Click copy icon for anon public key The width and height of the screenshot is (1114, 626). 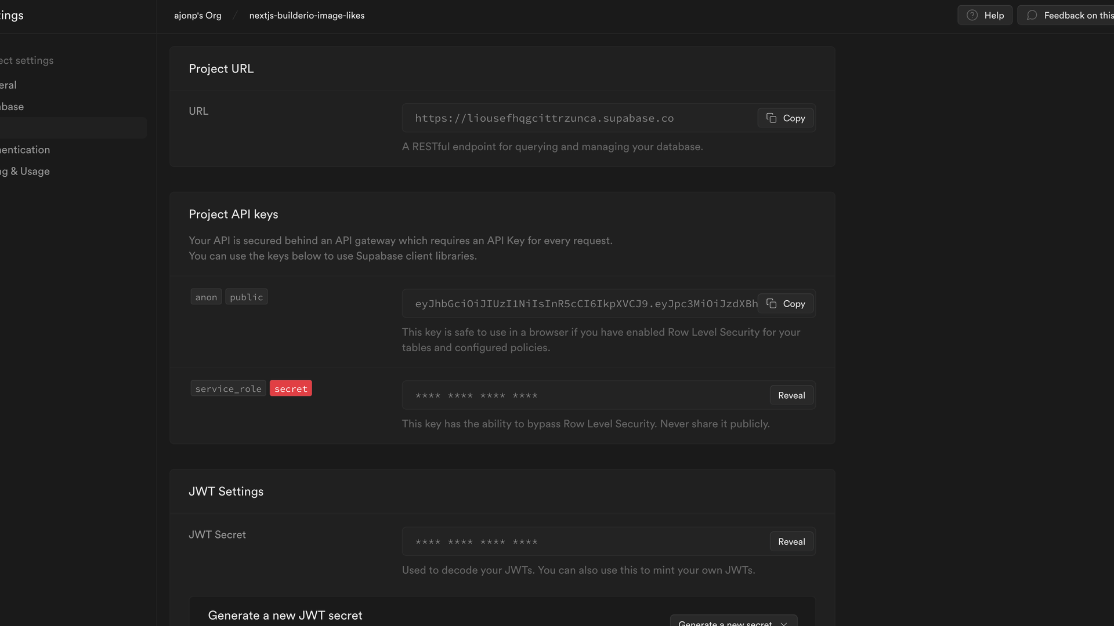(771, 304)
